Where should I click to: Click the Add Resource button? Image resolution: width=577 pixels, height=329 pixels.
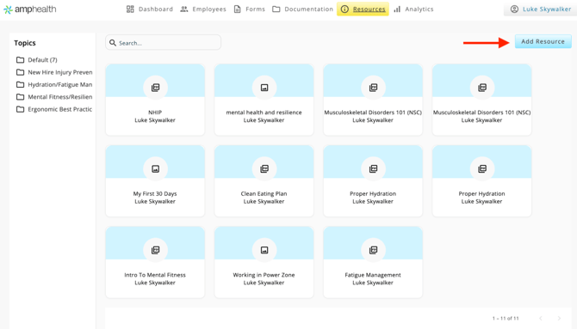point(543,41)
